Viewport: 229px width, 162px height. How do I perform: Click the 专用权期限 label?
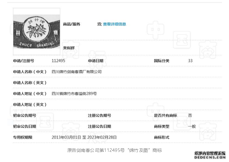[23, 137]
